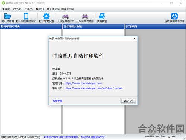Open the 联系我们 contact URL link
186x140 pixels.
click(94, 88)
